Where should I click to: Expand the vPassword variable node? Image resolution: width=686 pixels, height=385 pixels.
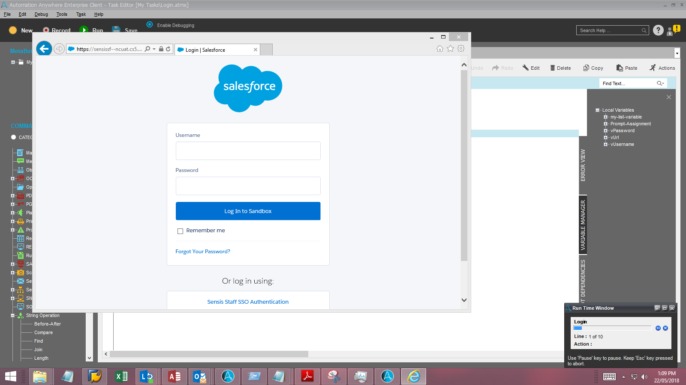(605, 130)
